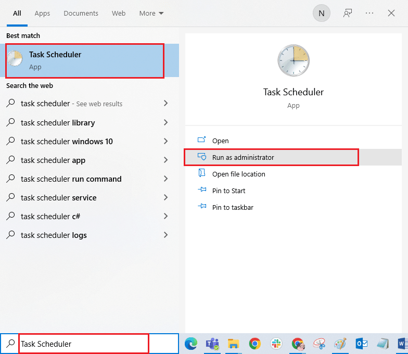
Task: Open the three-dot options menu
Action: point(369,13)
